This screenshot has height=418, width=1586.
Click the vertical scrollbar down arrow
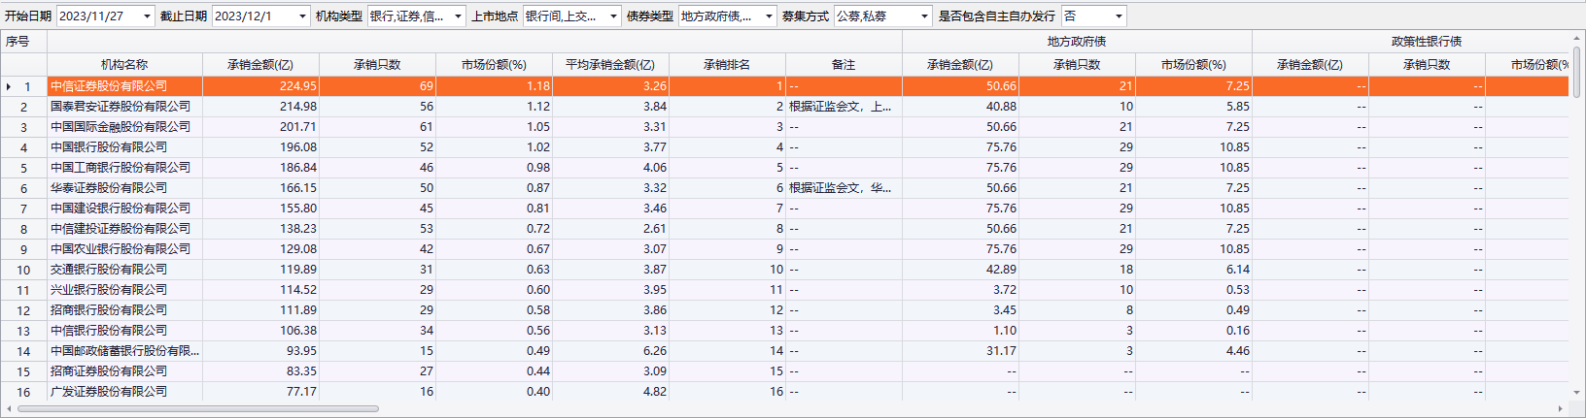pos(1576,393)
